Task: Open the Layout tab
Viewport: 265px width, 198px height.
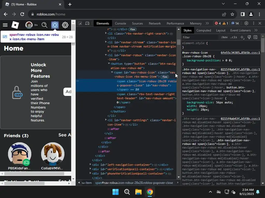Action: pos(221,30)
